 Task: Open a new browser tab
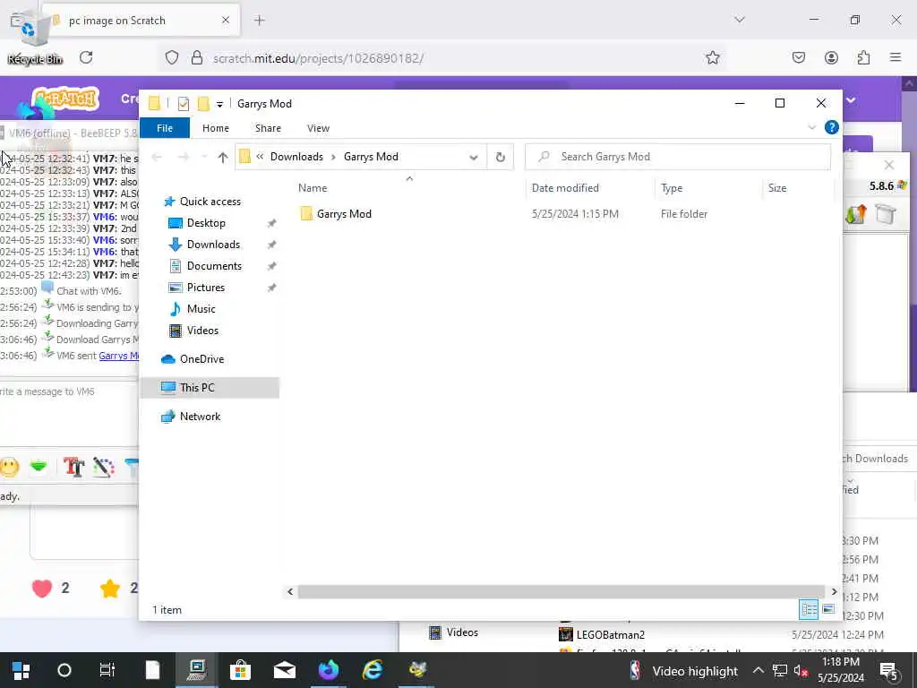coord(259,21)
